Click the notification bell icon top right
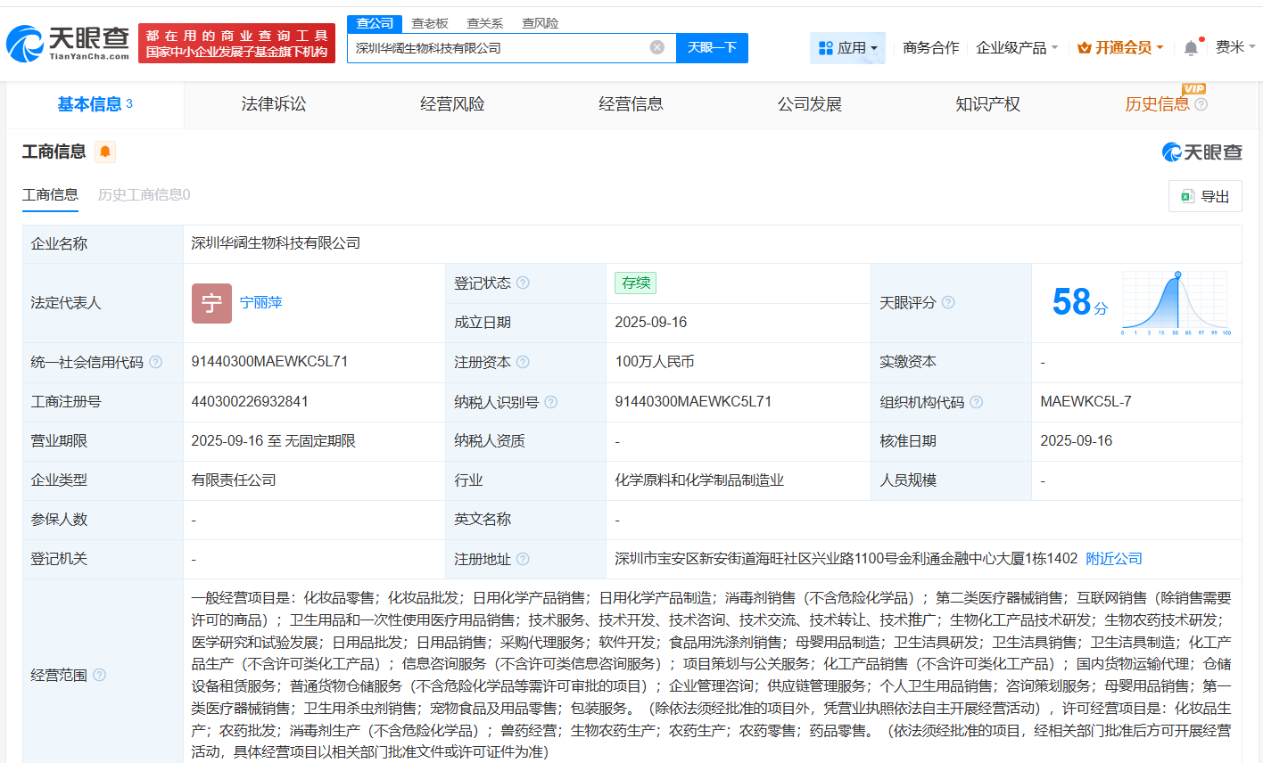The width and height of the screenshot is (1263, 763). pos(1190,46)
